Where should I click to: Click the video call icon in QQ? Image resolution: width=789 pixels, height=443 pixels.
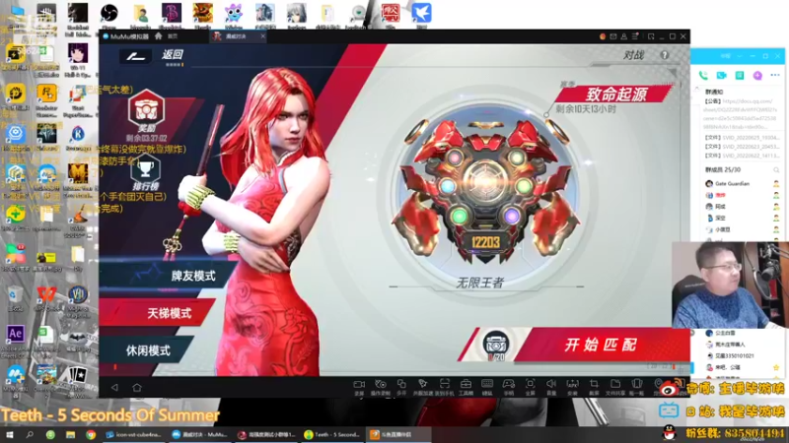pyautogui.click(x=722, y=76)
